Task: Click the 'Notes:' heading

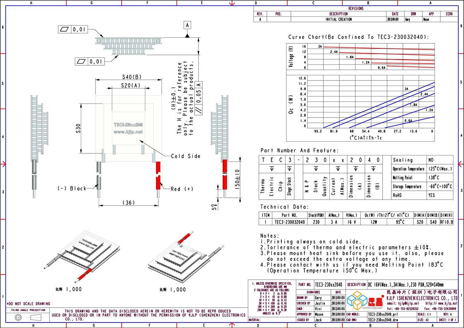Action: coord(270,236)
